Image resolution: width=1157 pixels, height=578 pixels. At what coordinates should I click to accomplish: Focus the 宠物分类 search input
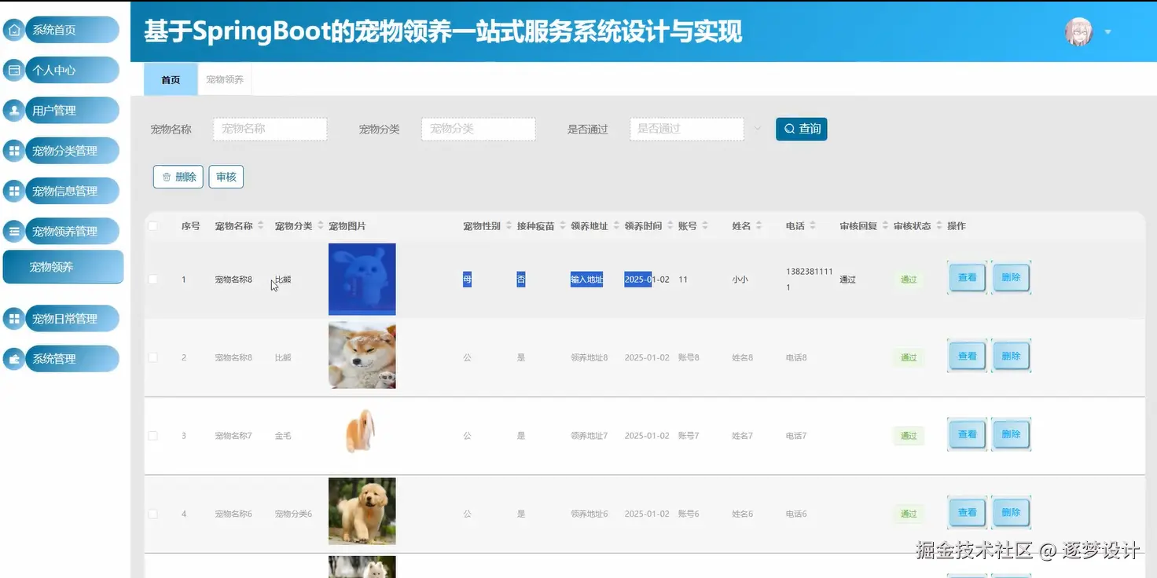pos(478,130)
